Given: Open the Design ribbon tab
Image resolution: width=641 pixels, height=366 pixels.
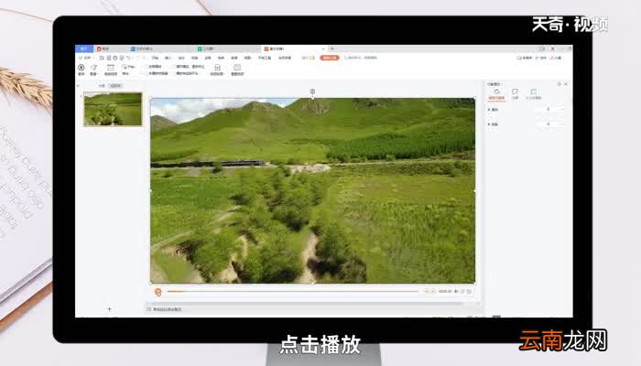Looking at the screenshot, I should (x=181, y=58).
